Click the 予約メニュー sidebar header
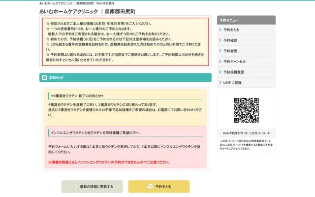The height and width of the screenshot is (197, 315). tap(246, 20)
